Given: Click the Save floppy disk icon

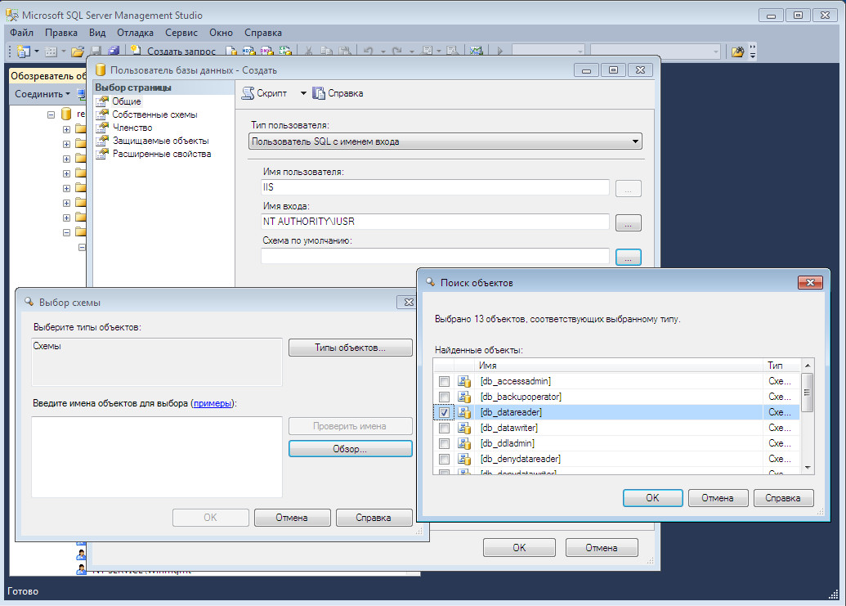Looking at the screenshot, I should pos(96,52).
